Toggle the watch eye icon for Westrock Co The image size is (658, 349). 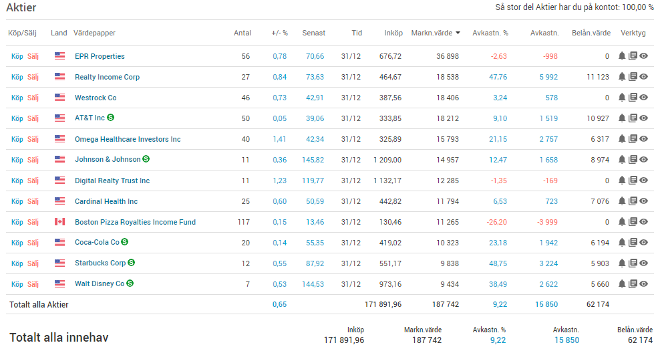tap(644, 98)
